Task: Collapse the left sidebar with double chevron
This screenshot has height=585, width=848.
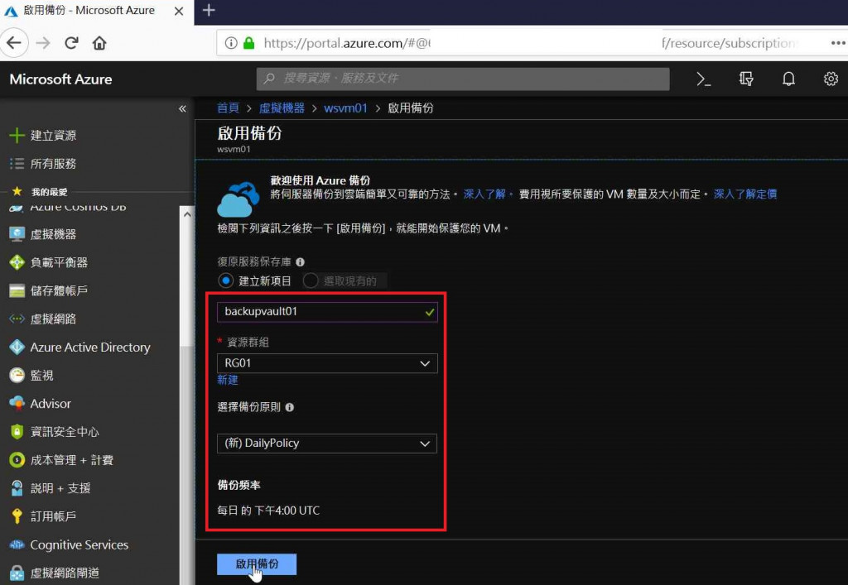Action: [182, 108]
